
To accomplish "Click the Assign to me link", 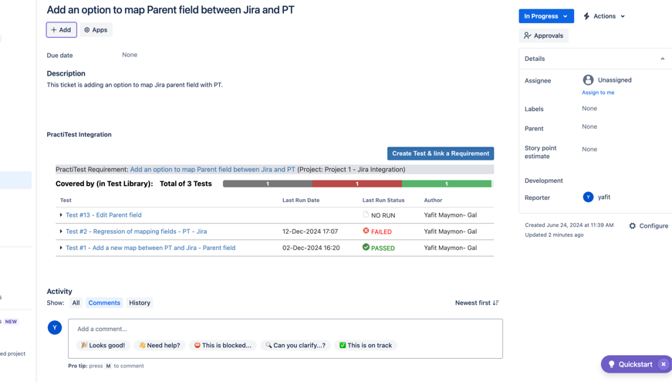I will tap(598, 93).
